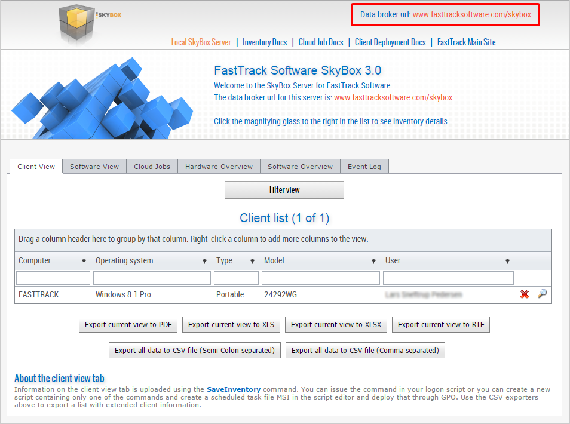Select the Windows 8.1 Pro cell

[123, 294]
